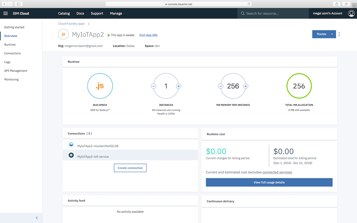
Task: Click the search magnifier icon
Action: (x=243, y=13)
